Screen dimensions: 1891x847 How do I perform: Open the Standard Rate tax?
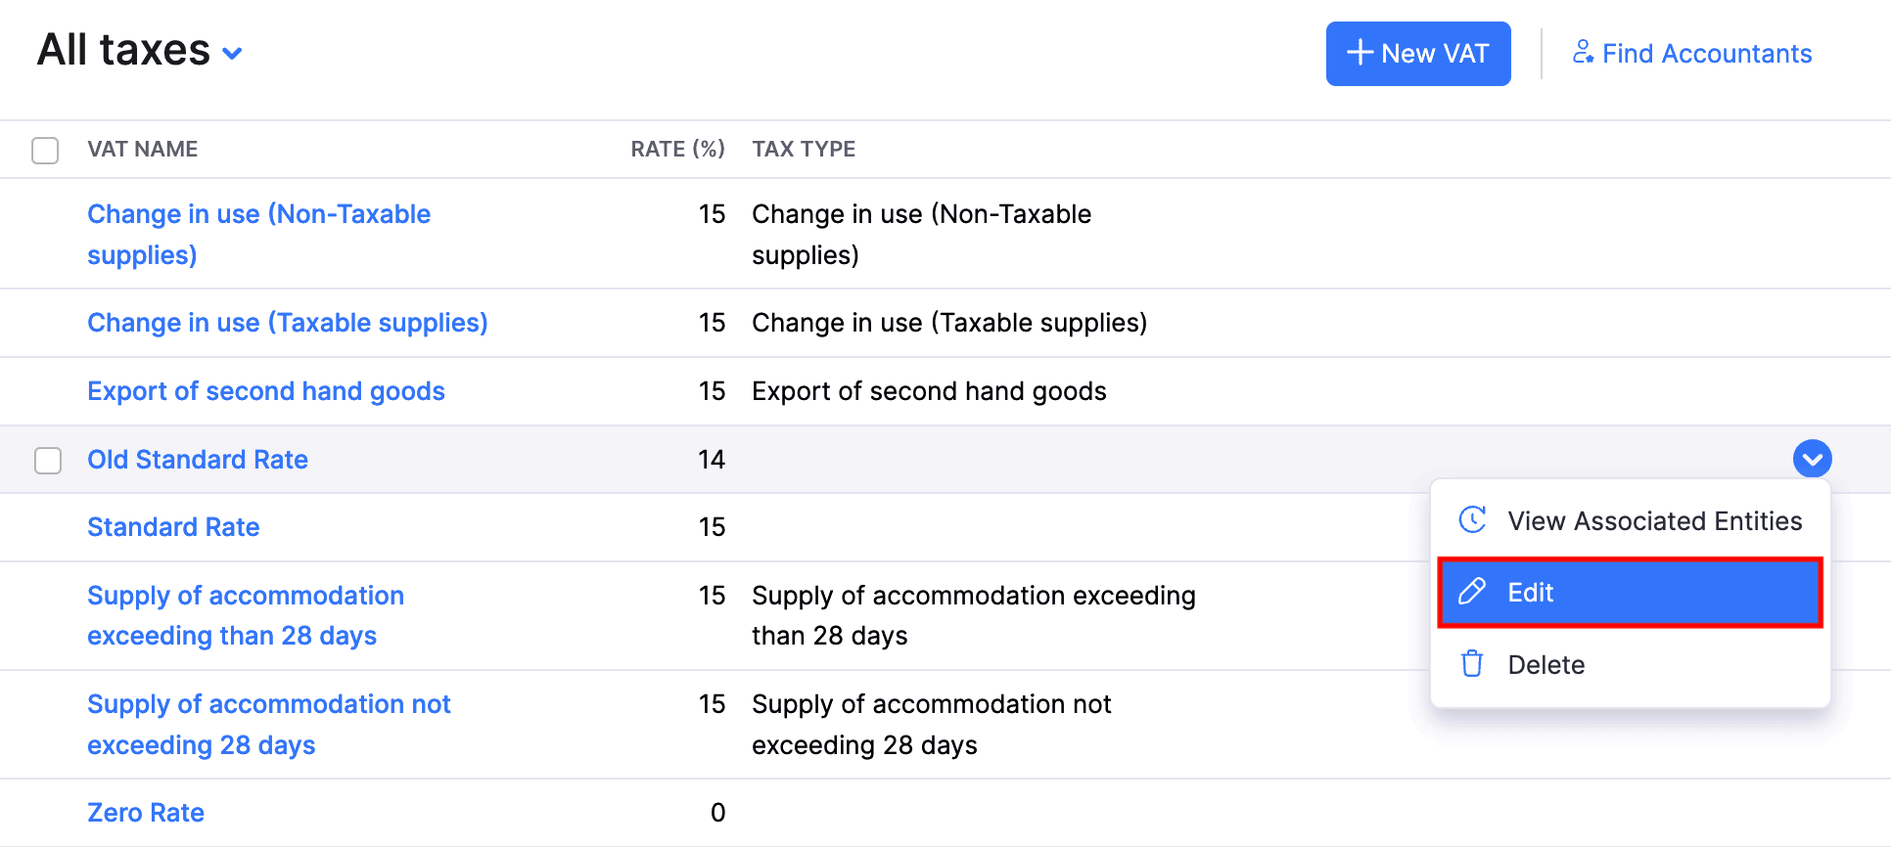click(x=173, y=527)
